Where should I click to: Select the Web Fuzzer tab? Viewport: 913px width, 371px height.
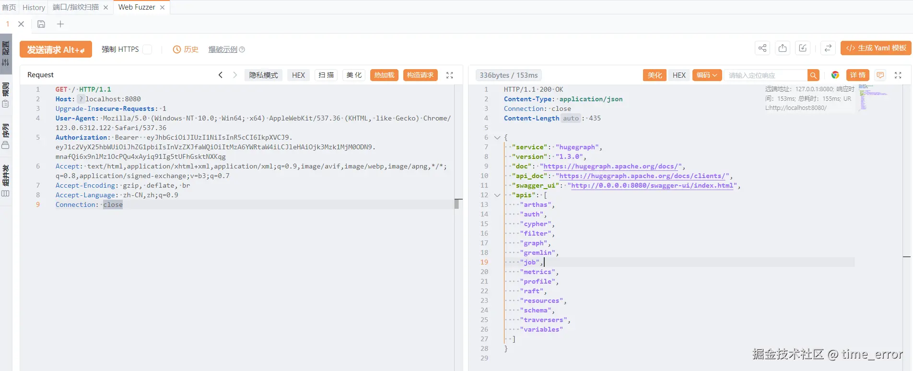137,7
